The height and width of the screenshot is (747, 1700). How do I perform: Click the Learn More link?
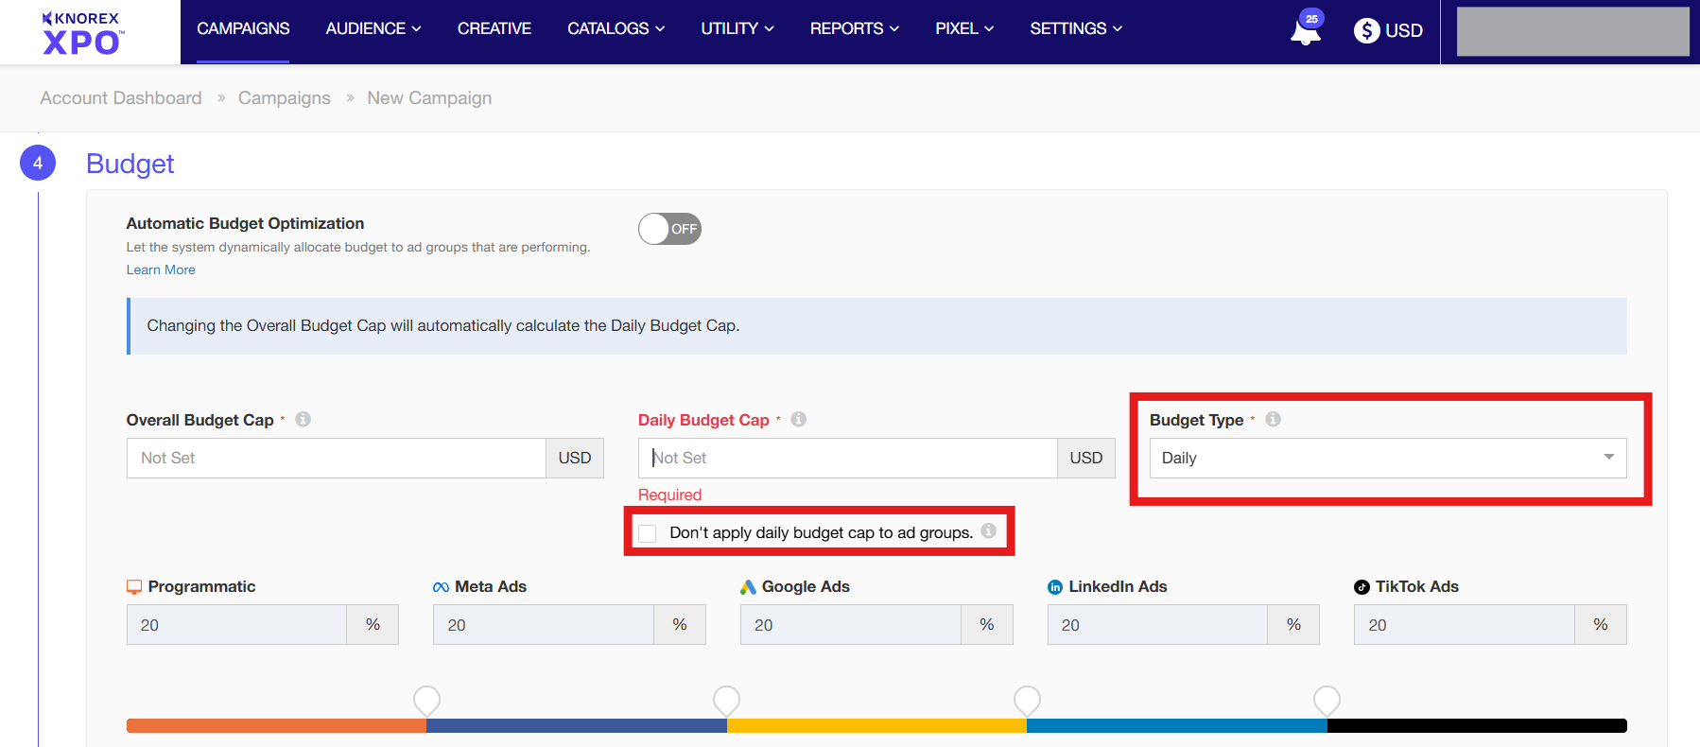[161, 269]
